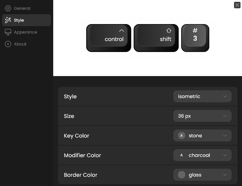
Task: Click the arrow symbol on the shift key
Action: (169, 30)
